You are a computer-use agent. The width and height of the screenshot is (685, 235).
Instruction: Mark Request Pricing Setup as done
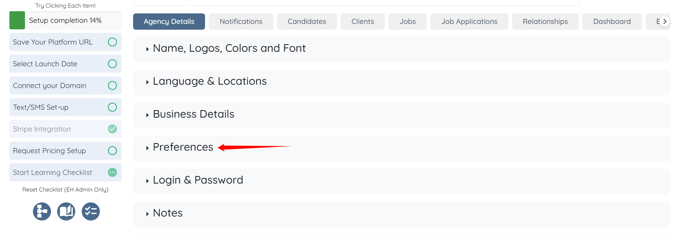point(112,151)
